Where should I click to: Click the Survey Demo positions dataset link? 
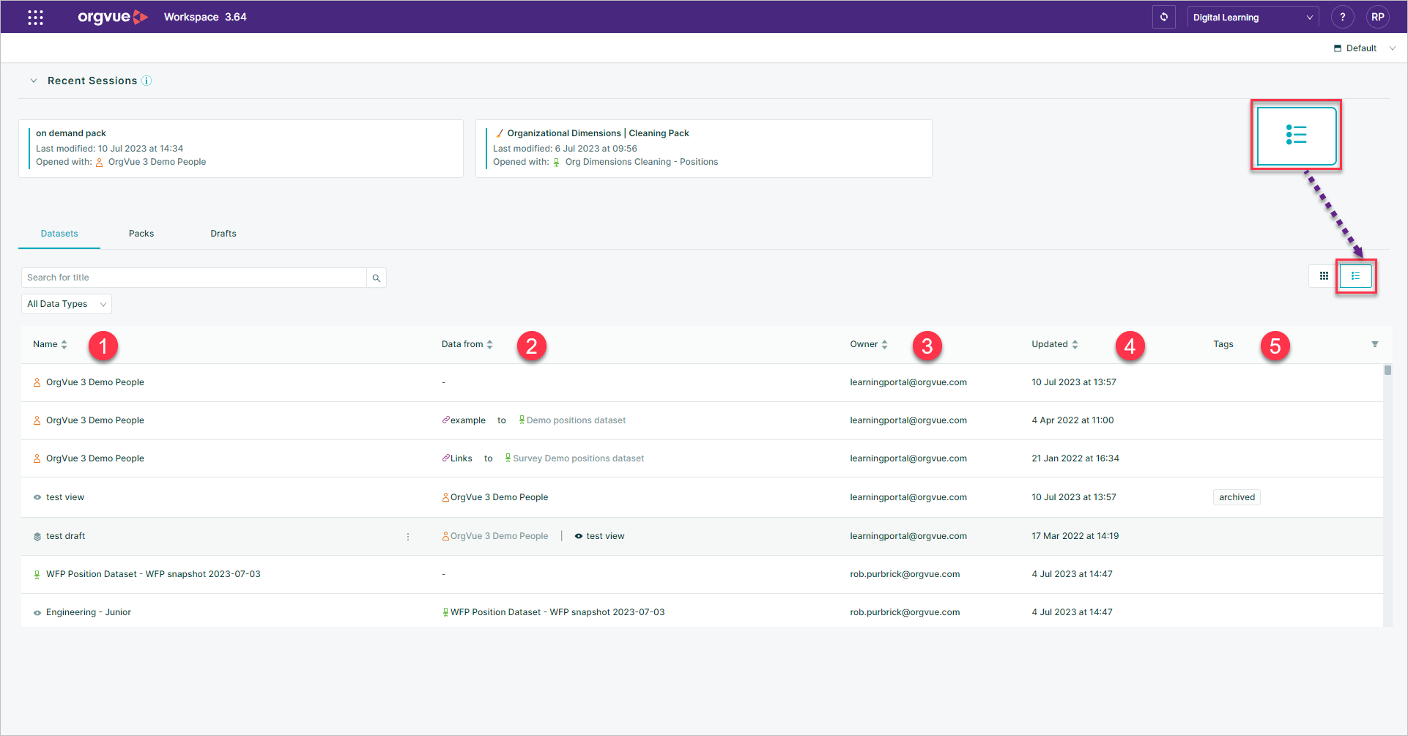(578, 458)
